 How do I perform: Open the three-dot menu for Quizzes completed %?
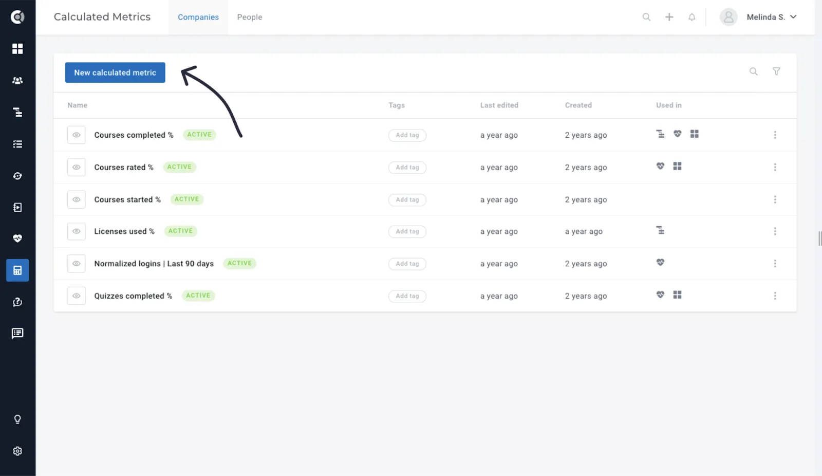(775, 296)
